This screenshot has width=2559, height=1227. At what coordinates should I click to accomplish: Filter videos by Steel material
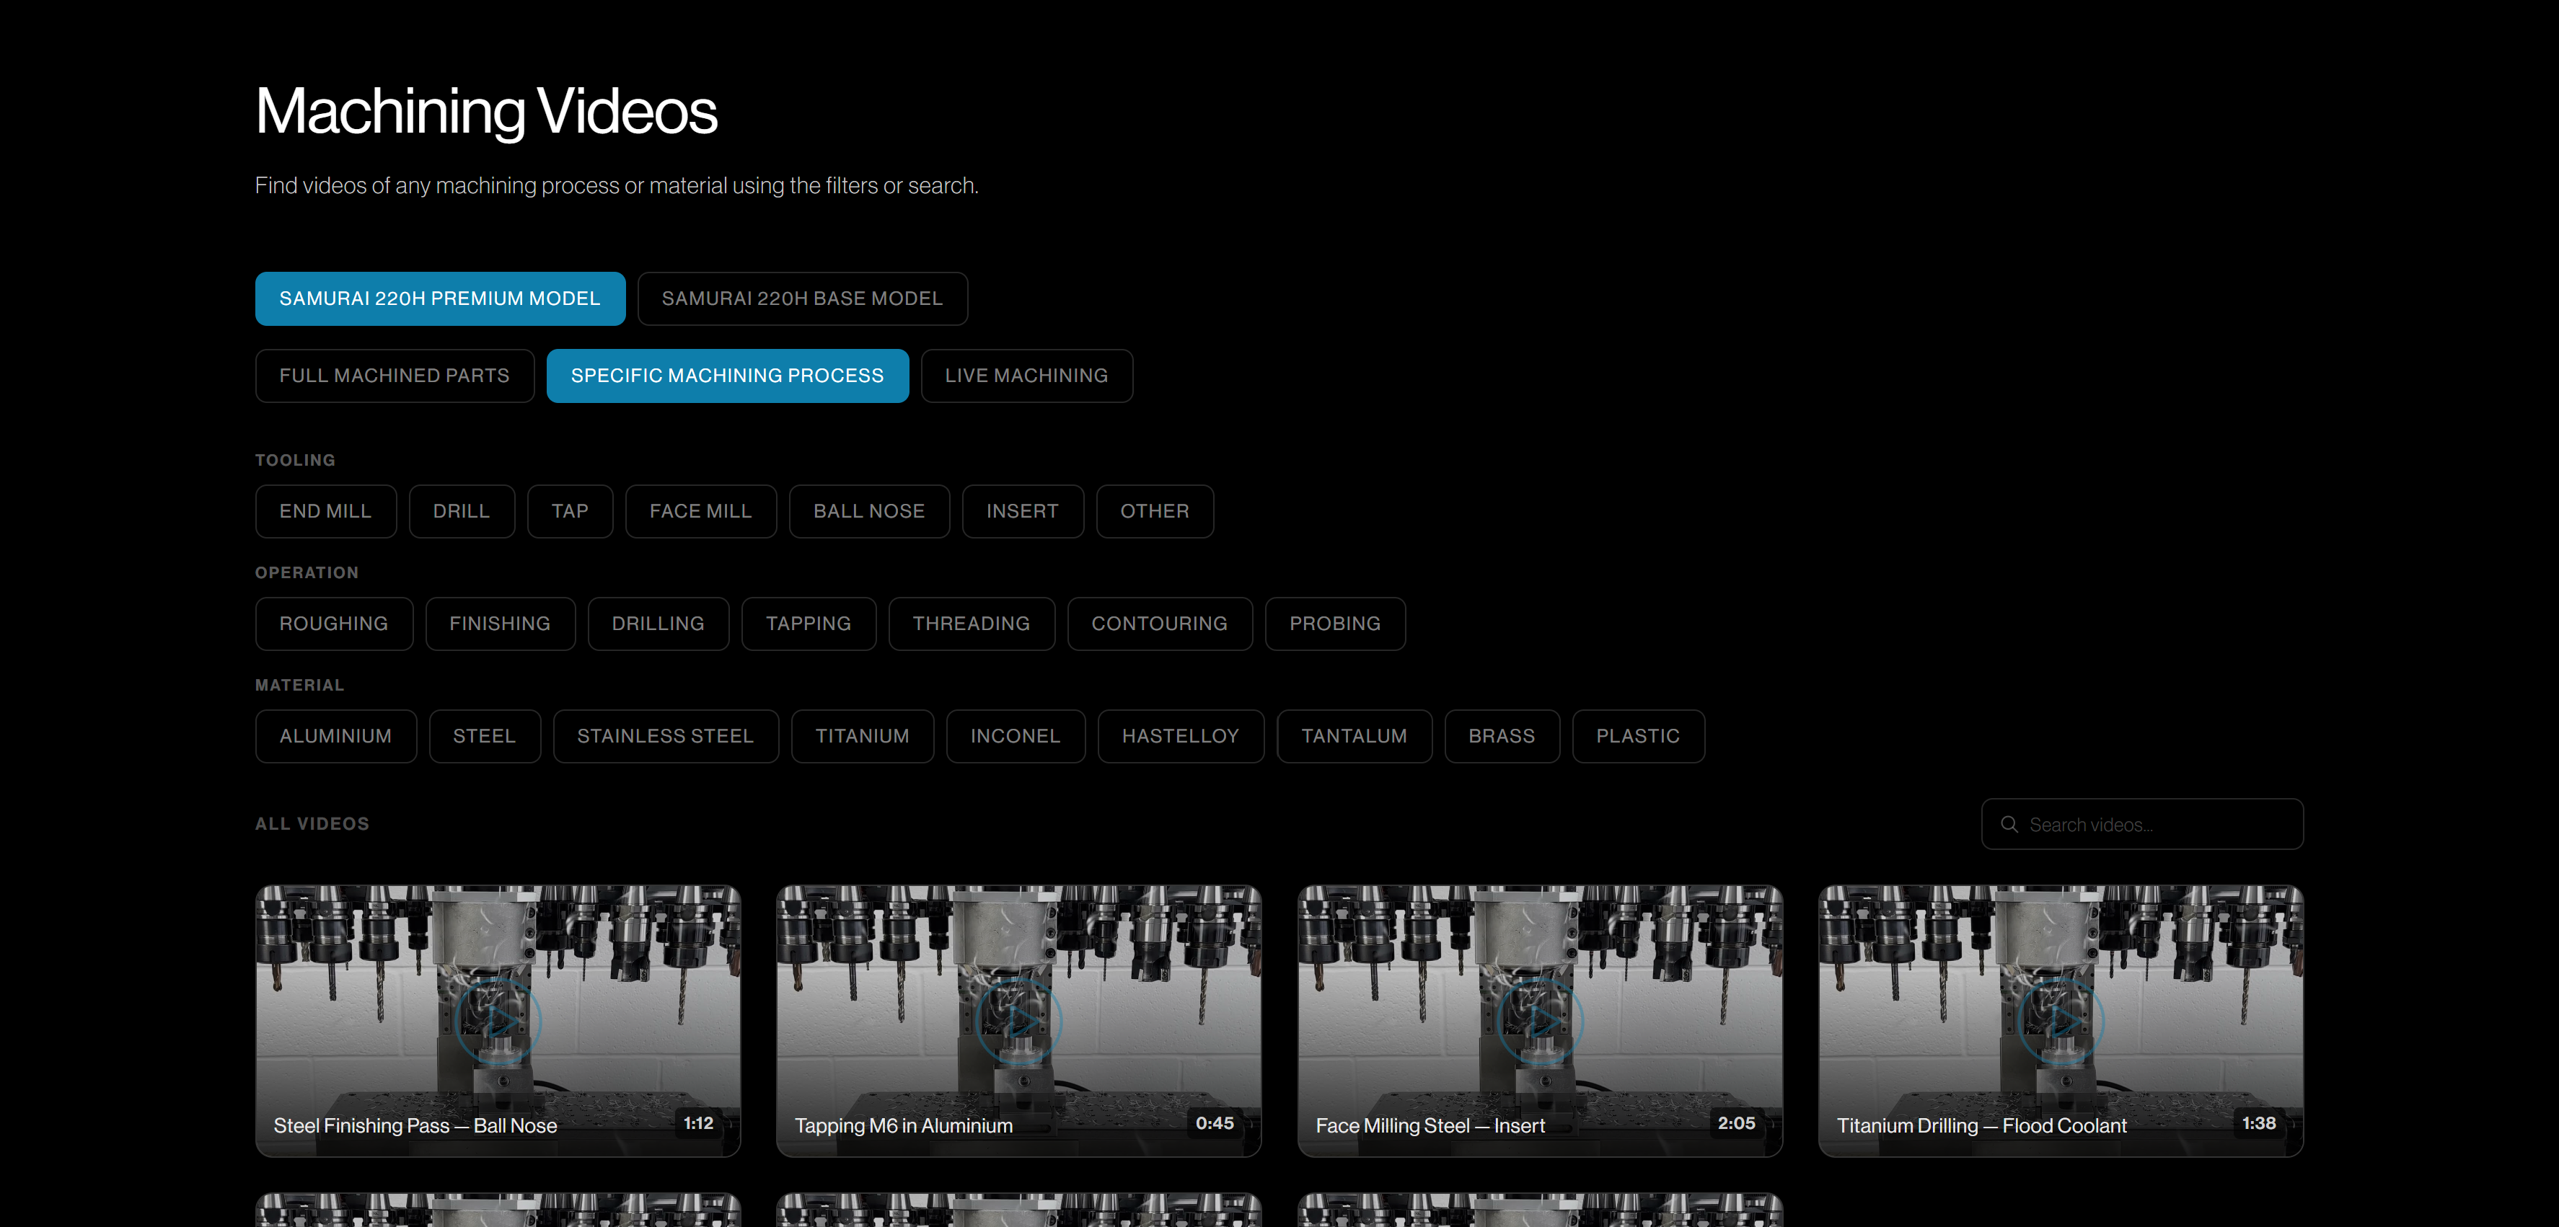click(485, 737)
